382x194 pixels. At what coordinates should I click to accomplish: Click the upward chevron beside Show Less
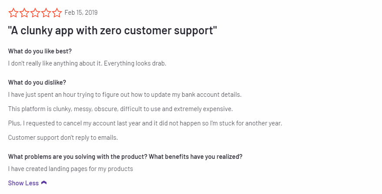(x=44, y=183)
